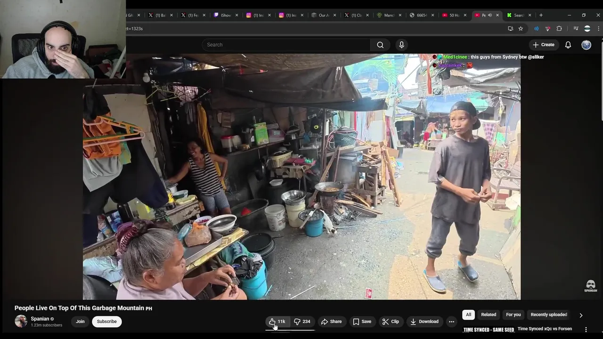The width and height of the screenshot is (603, 339).
Task: Open options menu for Time Synced video
Action: point(586,330)
